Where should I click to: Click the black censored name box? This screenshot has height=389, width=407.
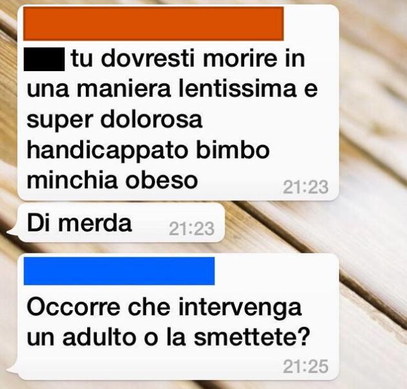point(44,59)
